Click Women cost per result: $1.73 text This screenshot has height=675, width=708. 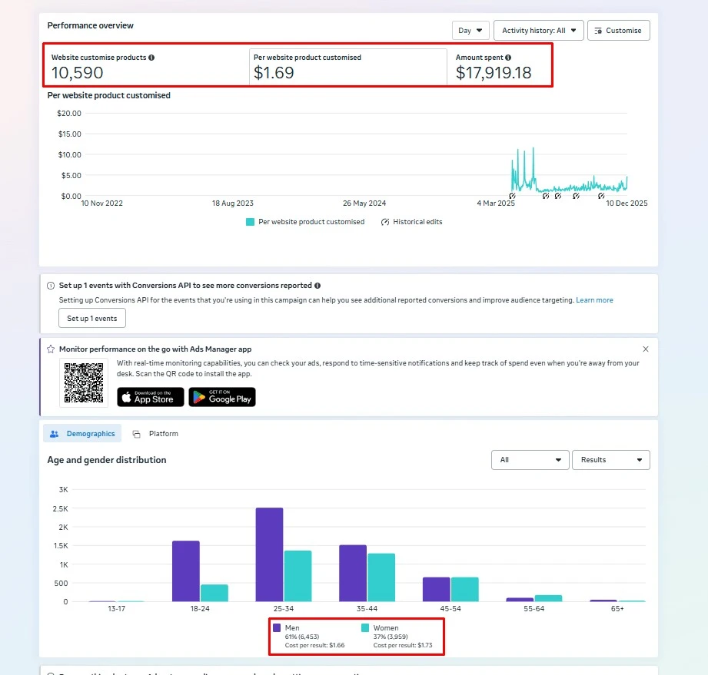tap(403, 645)
